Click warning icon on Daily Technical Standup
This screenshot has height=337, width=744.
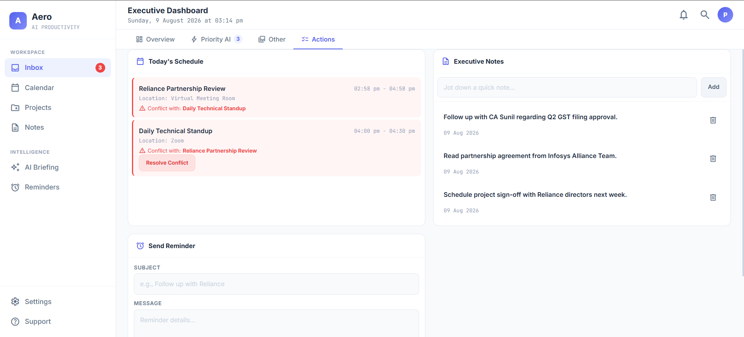tap(142, 151)
